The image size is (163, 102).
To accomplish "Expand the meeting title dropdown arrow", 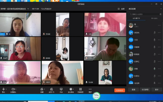I will pyautogui.click(x=28, y=9).
